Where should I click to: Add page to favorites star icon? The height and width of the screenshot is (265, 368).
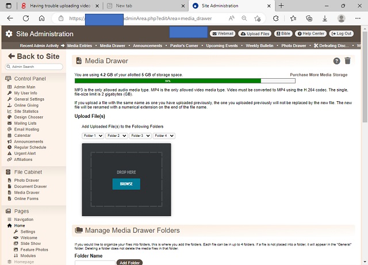coord(258,18)
